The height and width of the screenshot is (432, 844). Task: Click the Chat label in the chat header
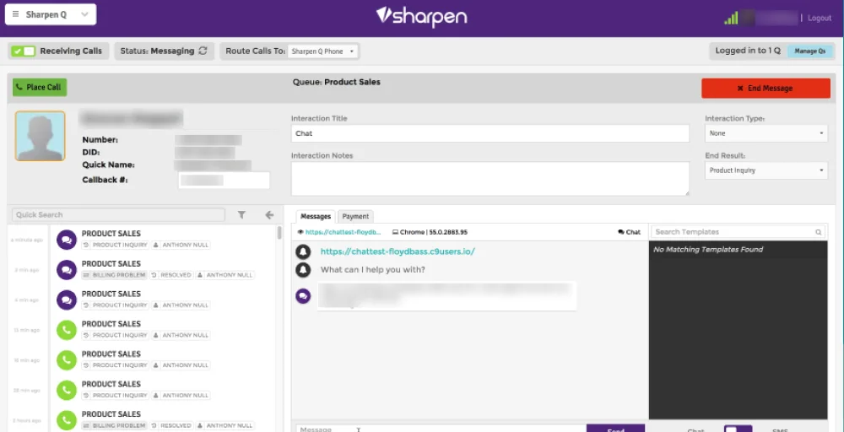(630, 232)
